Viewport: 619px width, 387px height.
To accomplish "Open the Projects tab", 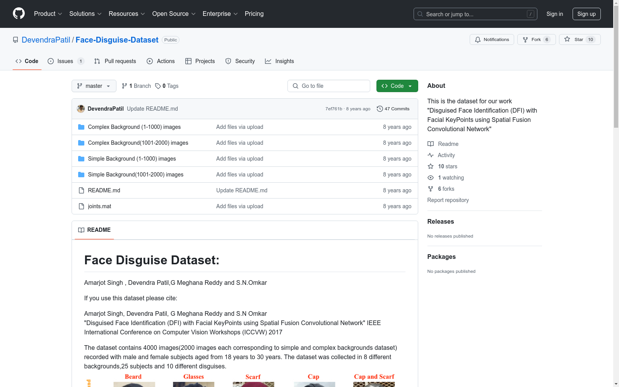I will coord(200,61).
